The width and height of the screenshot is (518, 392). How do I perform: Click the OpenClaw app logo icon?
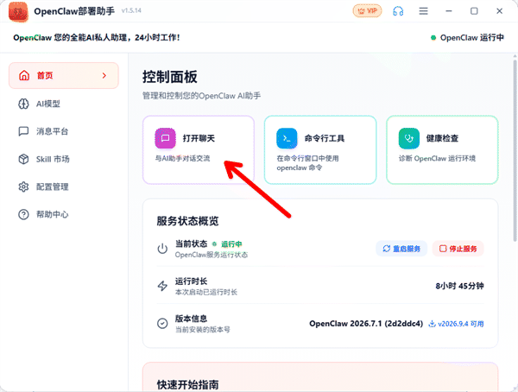[x=18, y=11]
